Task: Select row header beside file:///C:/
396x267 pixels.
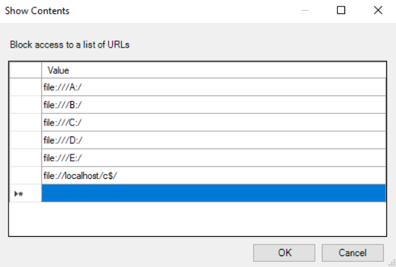Action: pos(26,122)
